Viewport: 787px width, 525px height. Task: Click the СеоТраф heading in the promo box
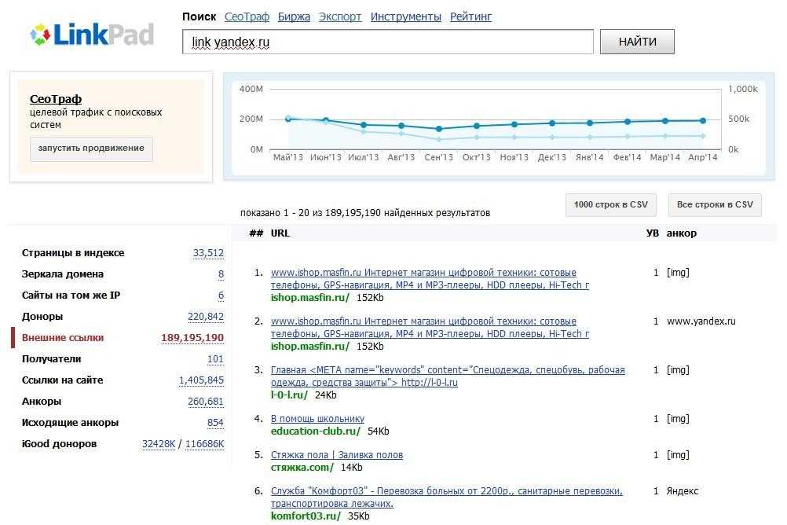point(56,99)
